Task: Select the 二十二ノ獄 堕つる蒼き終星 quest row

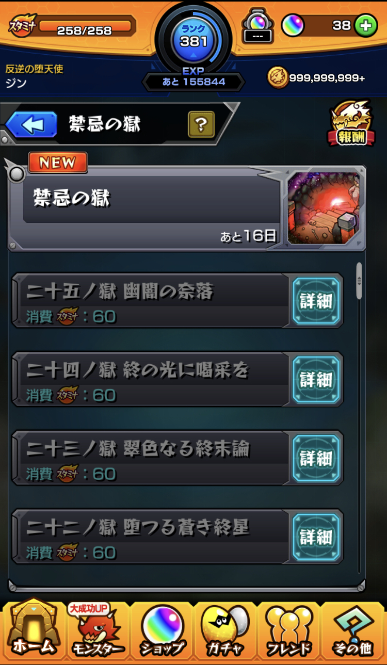Action: click(x=150, y=537)
